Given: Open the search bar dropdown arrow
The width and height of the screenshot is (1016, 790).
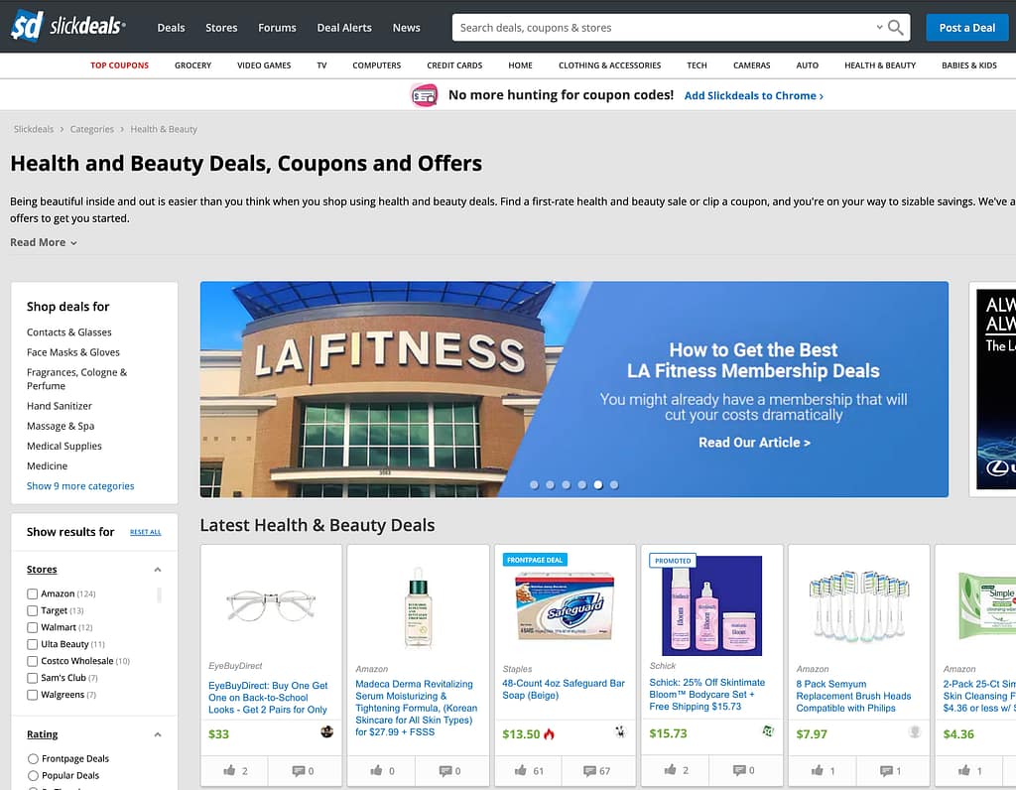Looking at the screenshot, I should click(879, 28).
